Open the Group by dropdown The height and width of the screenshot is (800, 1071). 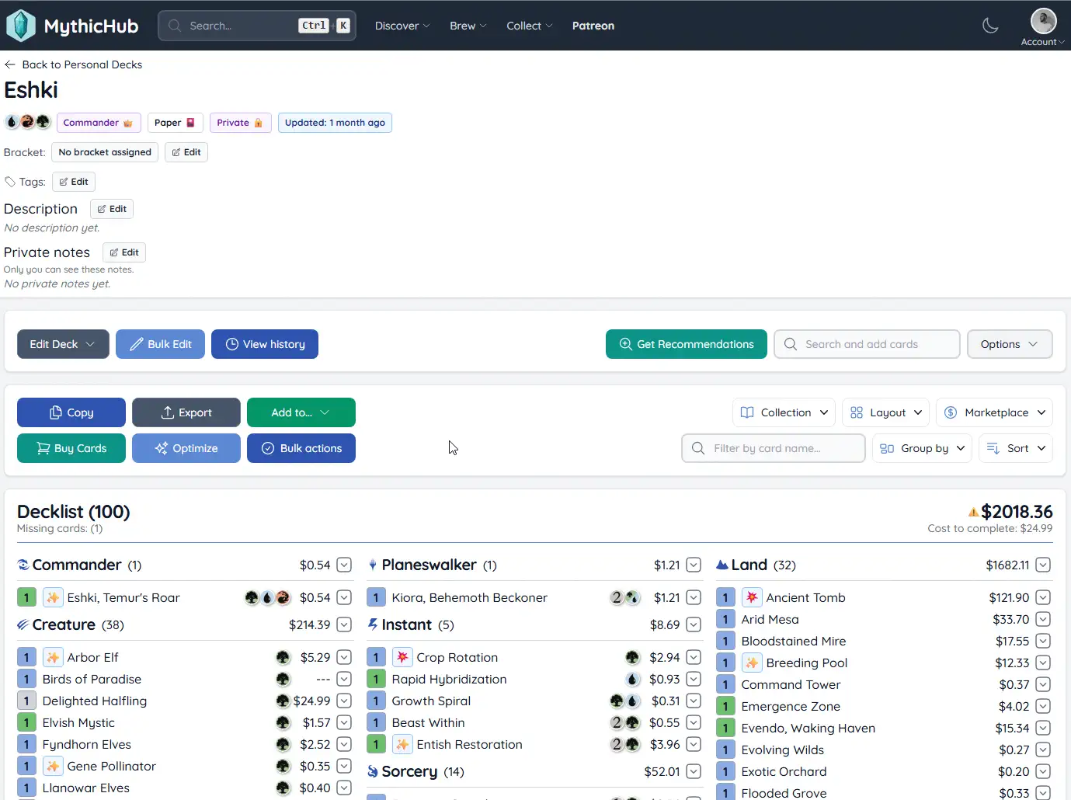[923, 448]
